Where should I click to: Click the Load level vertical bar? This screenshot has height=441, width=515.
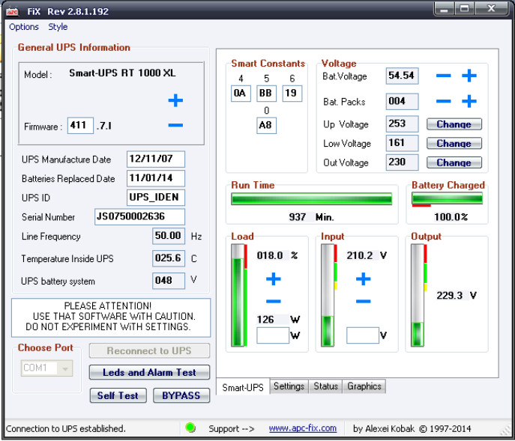[x=239, y=295]
